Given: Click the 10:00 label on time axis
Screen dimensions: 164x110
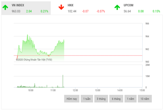Looking at the screenshot, I should [x=31, y=90].
